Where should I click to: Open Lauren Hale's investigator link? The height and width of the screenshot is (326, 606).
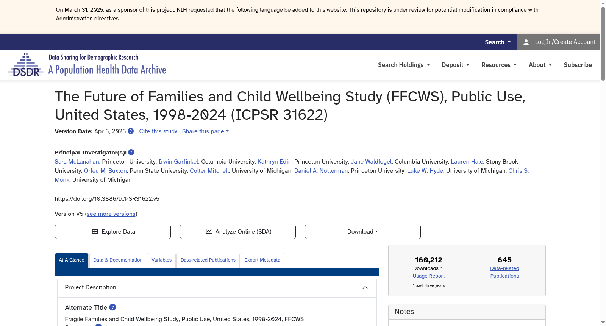point(467,161)
